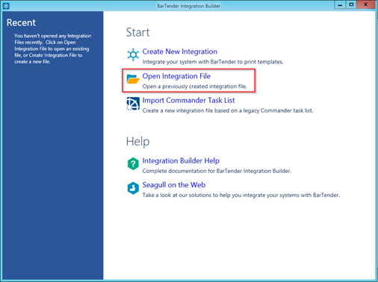This screenshot has height=282, width=378.
Task: Click the green question mark help icon
Action: pos(133,164)
